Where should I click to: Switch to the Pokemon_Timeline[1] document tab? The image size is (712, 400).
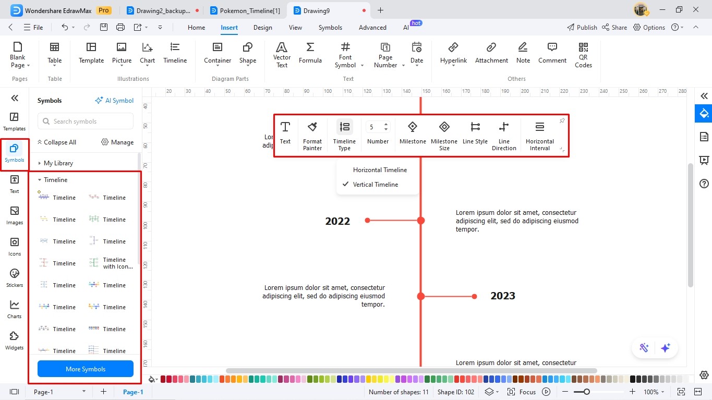pos(245,10)
